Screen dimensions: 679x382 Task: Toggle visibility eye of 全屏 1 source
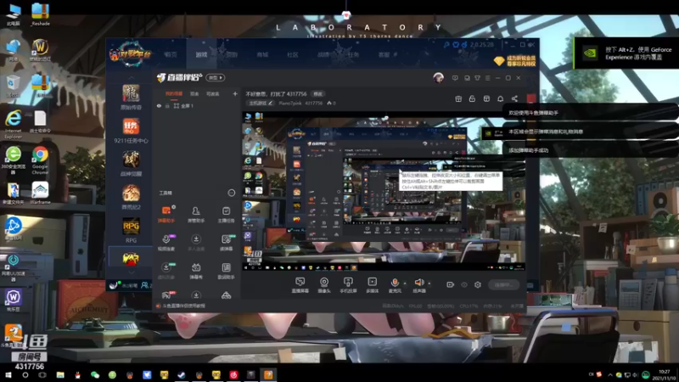(159, 105)
